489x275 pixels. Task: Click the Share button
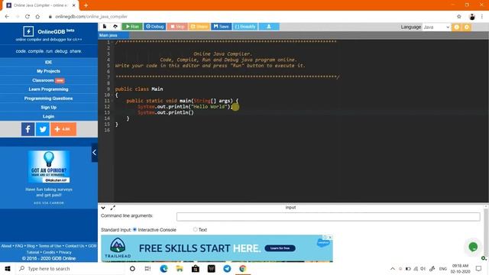click(199, 27)
